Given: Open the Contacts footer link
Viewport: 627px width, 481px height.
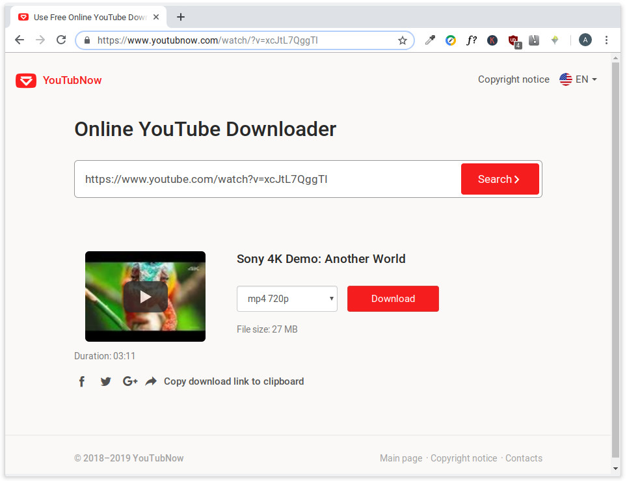Looking at the screenshot, I should pyautogui.click(x=524, y=458).
